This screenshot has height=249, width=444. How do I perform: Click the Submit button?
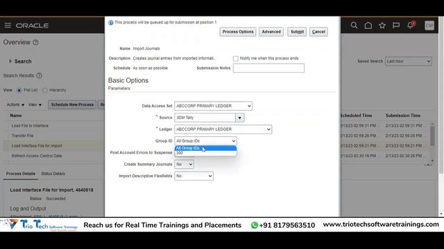[x=297, y=32]
